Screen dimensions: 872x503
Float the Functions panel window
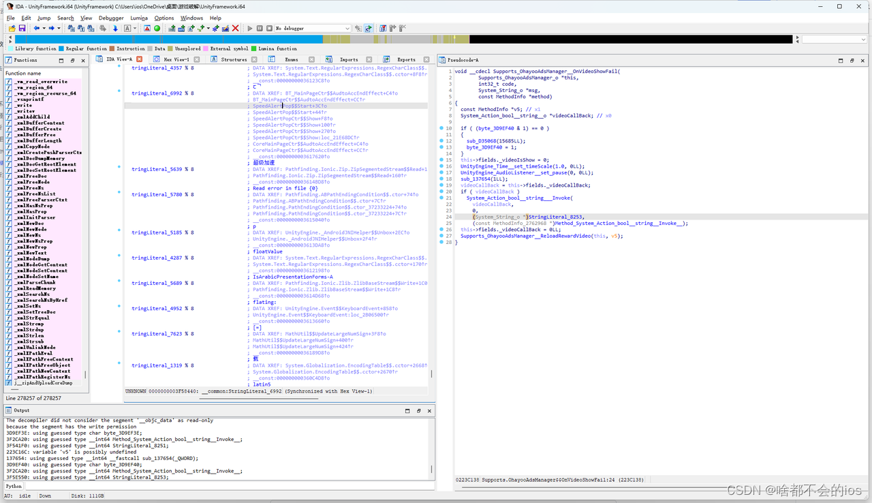tap(73, 60)
